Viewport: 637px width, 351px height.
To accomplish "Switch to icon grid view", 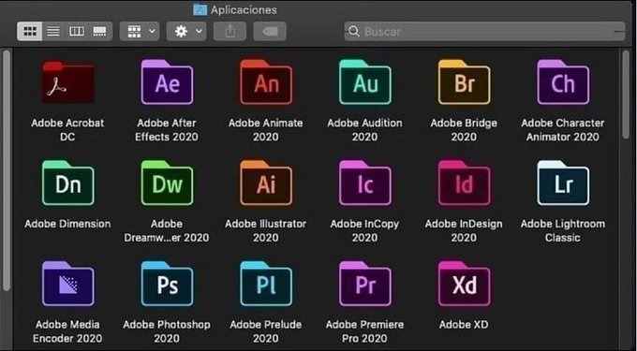I will pyautogui.click(x=30, y=31).
